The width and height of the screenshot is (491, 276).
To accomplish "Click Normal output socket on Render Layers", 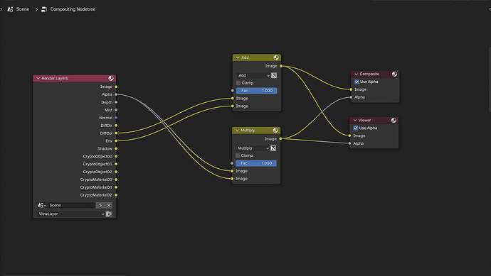I will [x=116, y=118].
